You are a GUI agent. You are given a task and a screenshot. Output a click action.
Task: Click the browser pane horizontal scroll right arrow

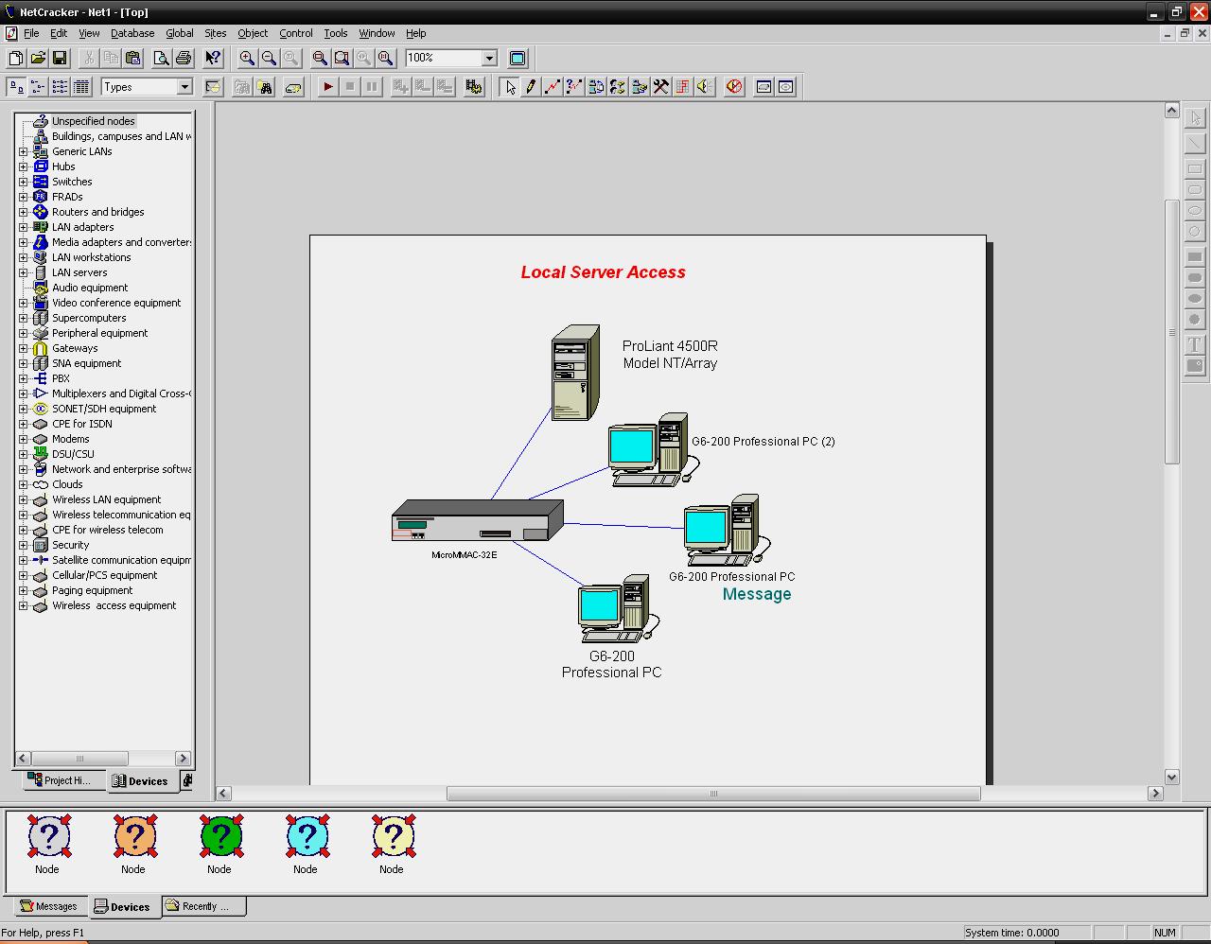(184, 759)
